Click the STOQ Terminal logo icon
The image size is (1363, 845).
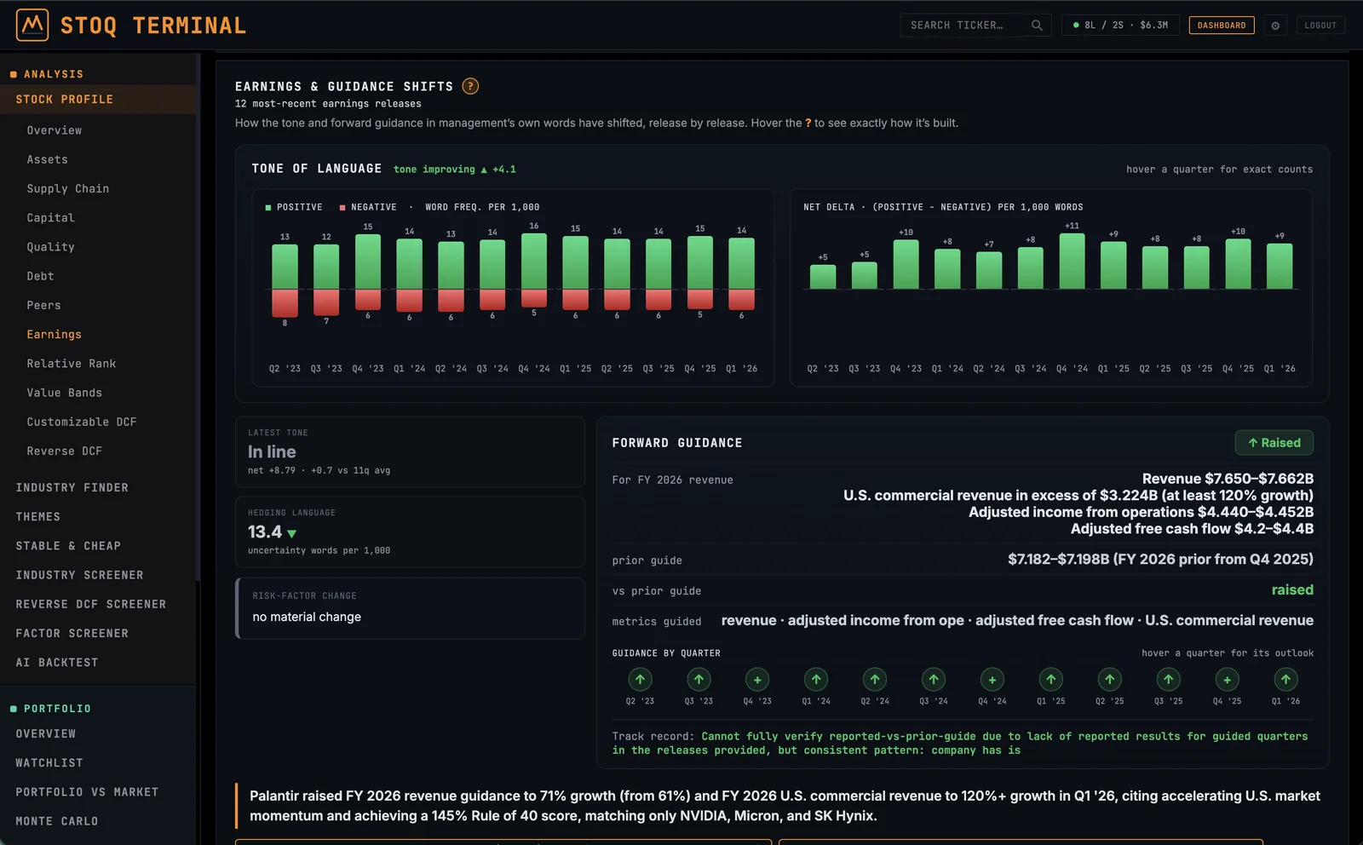32,26
